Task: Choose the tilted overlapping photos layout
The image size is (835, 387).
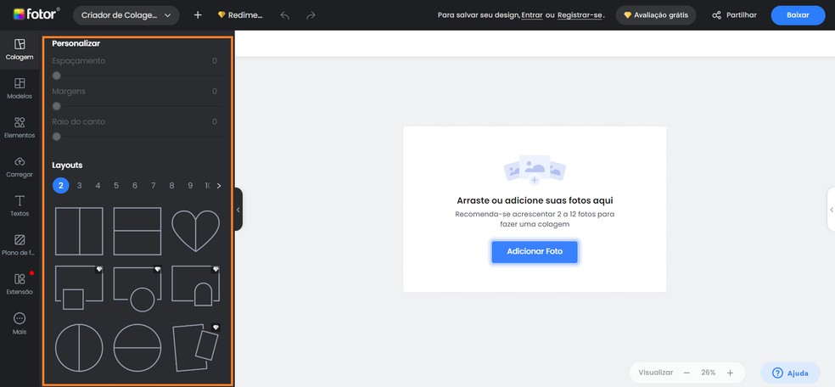Action: click(195, 347)
